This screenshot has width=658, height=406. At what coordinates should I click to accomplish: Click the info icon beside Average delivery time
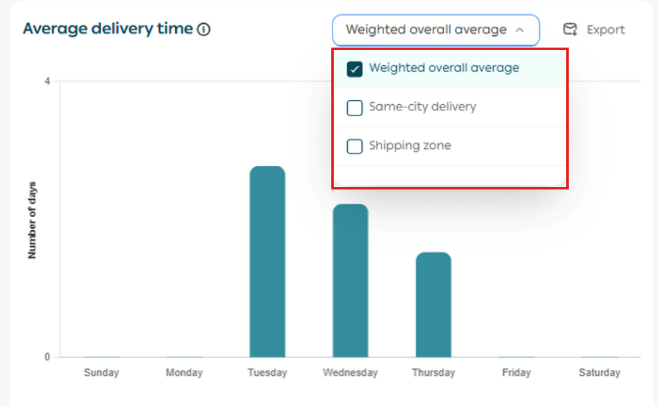tap(204, 30)
